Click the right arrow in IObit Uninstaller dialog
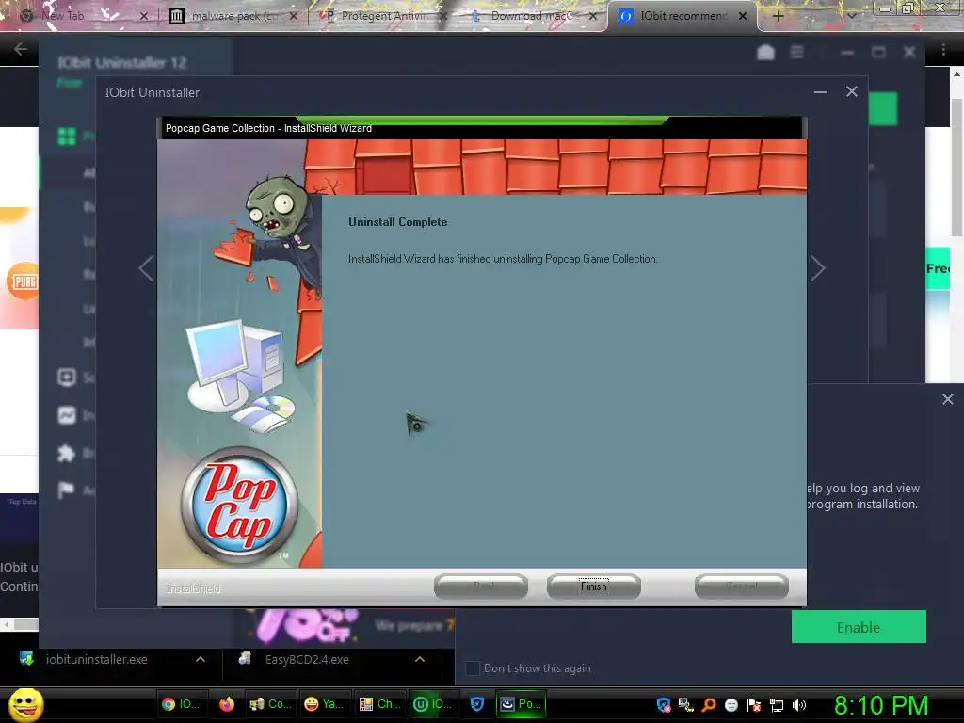 [817, 268]
